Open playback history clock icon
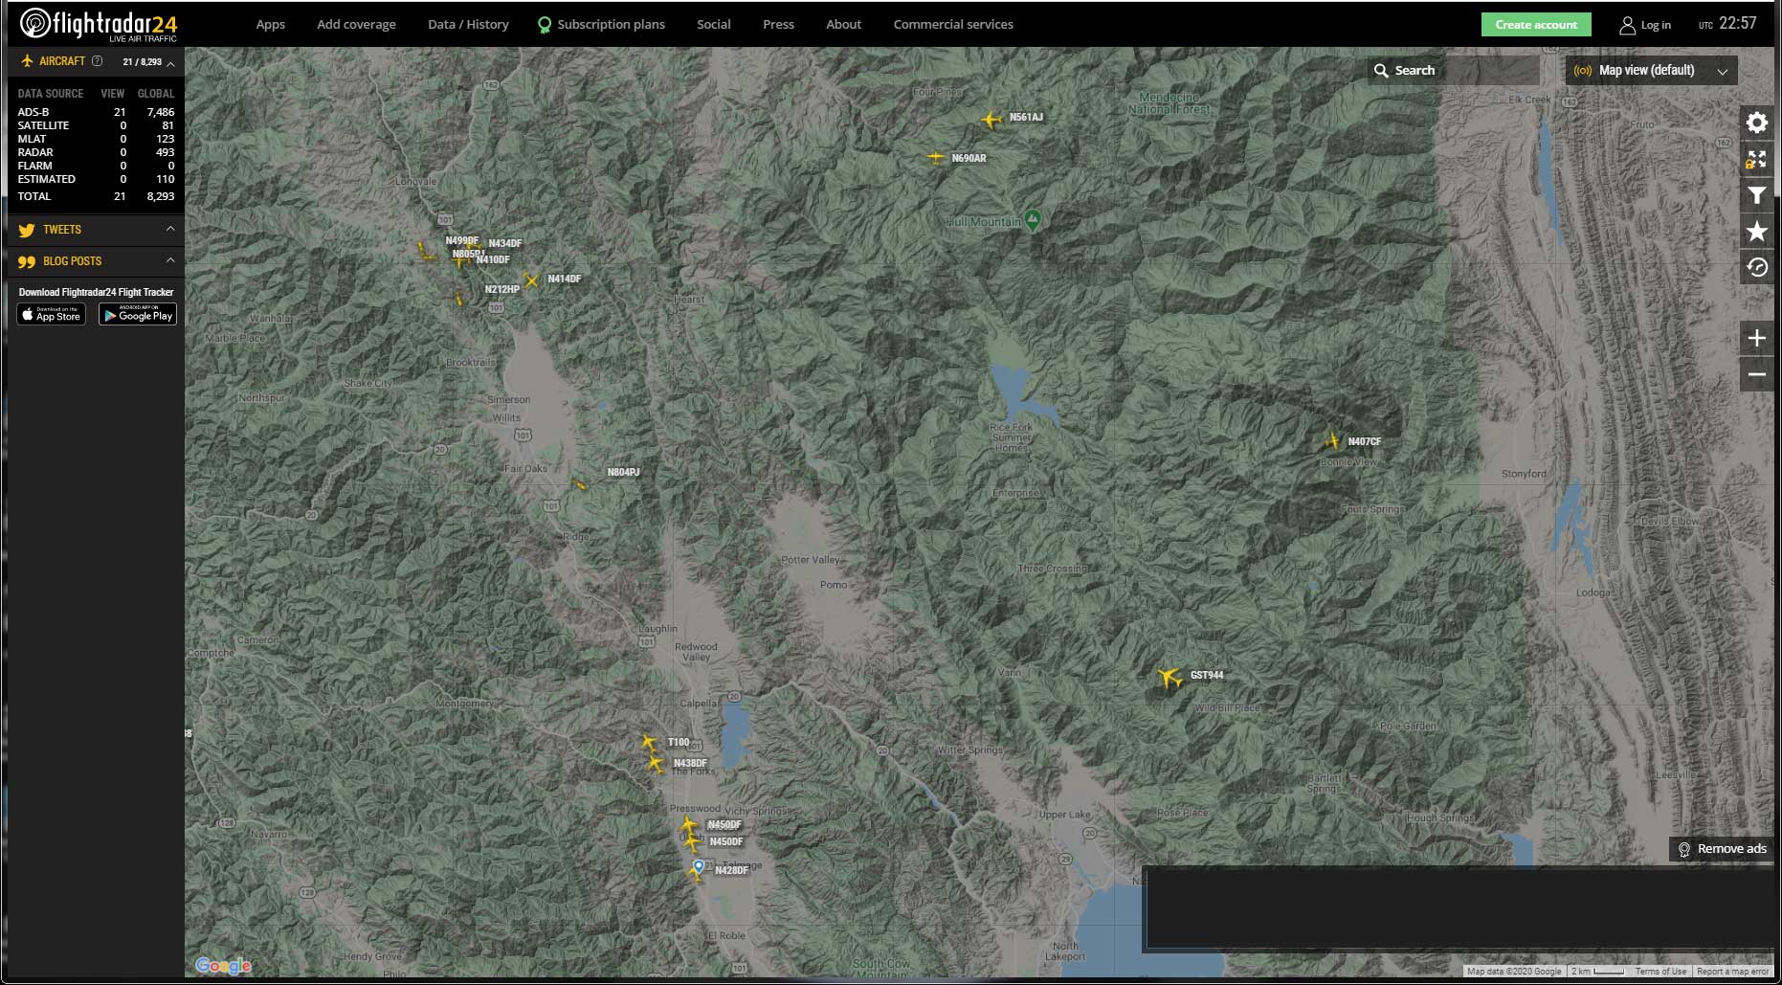Image resolution: width=1782 pixels, height=985 pixels. [1756, 267]
